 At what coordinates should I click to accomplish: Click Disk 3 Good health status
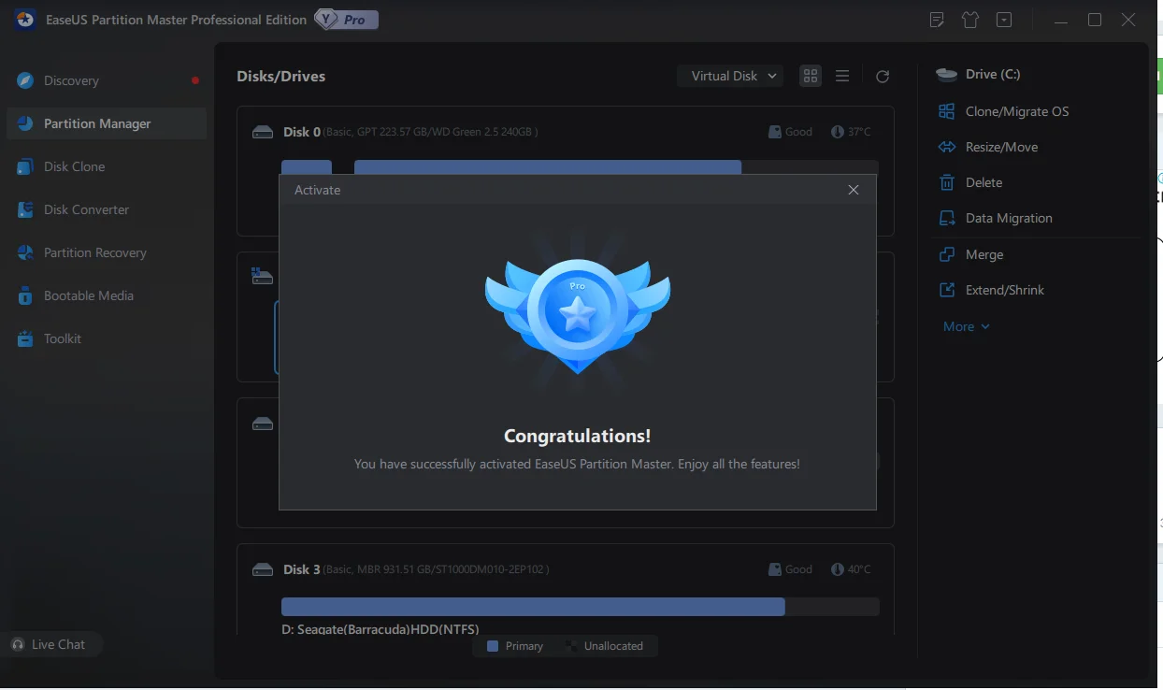click(x=790, y=568)
